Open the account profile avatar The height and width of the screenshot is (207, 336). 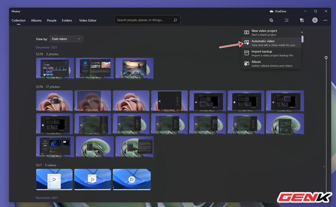315,20
